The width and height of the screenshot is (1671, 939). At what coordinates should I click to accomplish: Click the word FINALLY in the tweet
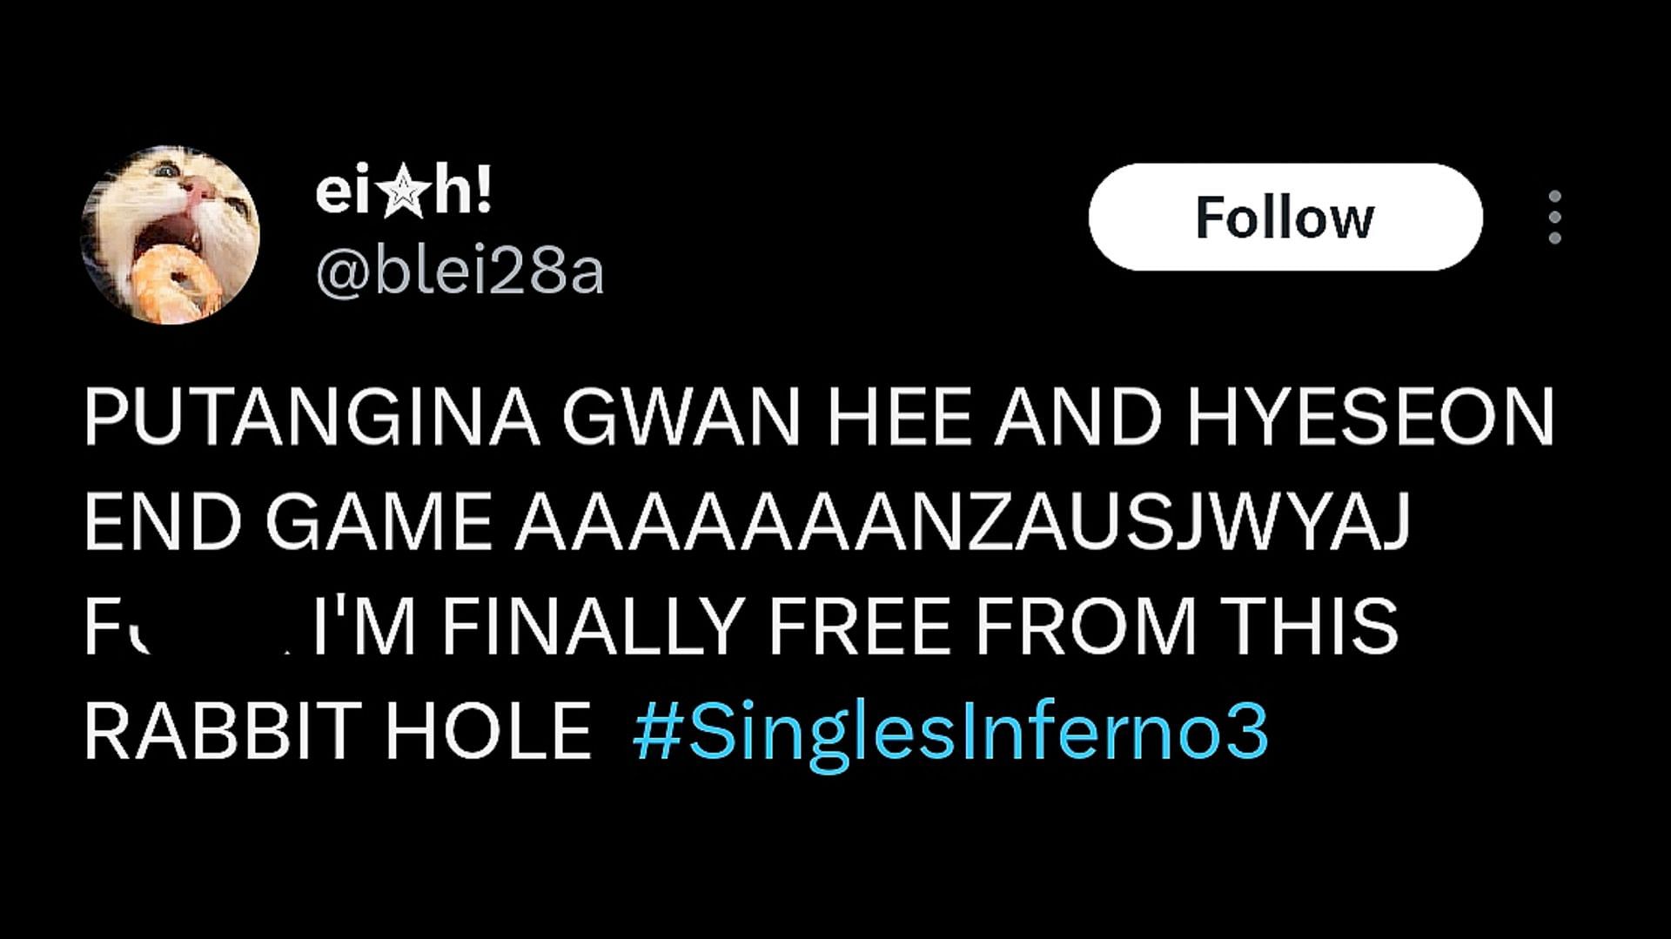point(592,627)
